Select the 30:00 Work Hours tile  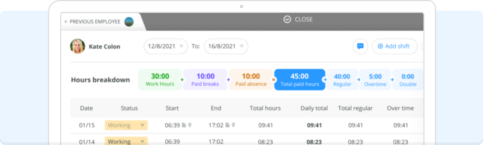(x=160, y=80)
